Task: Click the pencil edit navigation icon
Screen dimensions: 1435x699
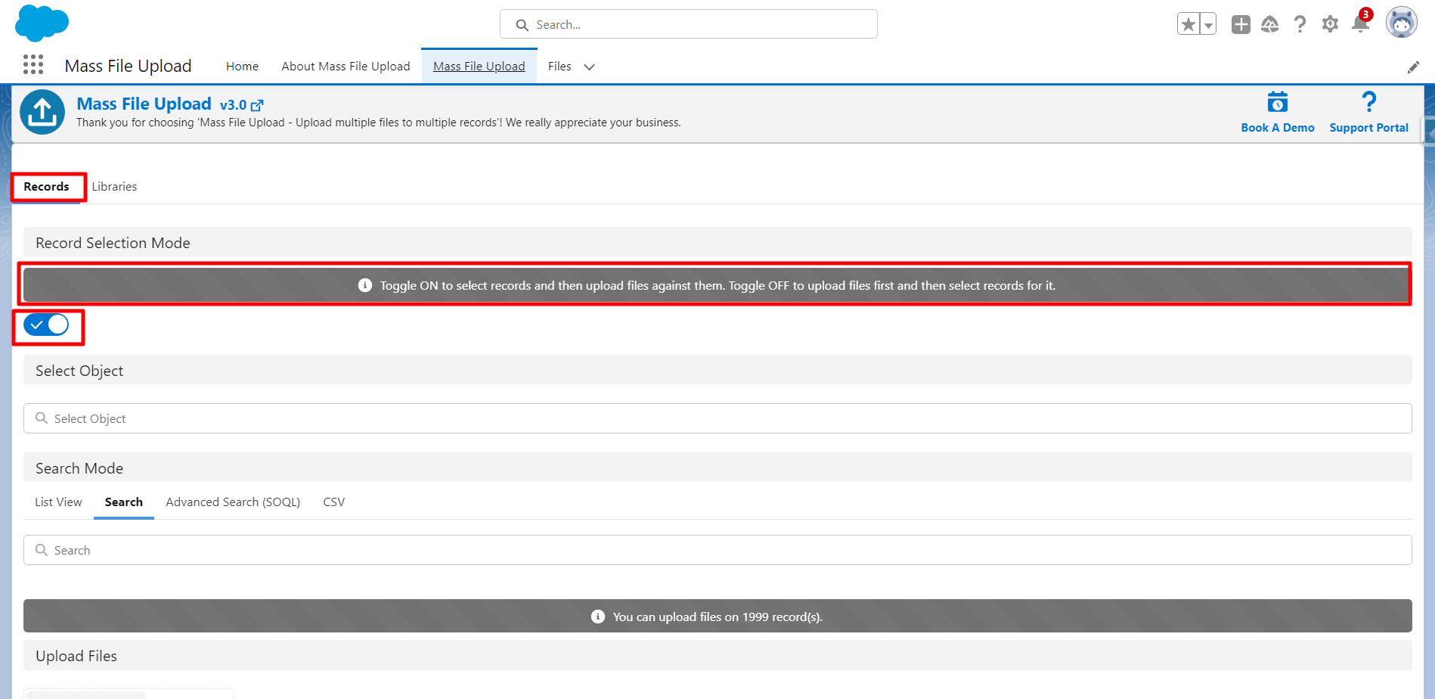Action: pyautogui.click(x=1413, y=67)
